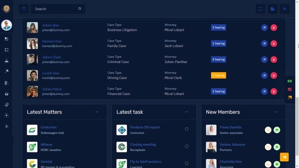Click the expand-frame icon in the sidebar
Screen dimensions: 299x168
(7, 50)
